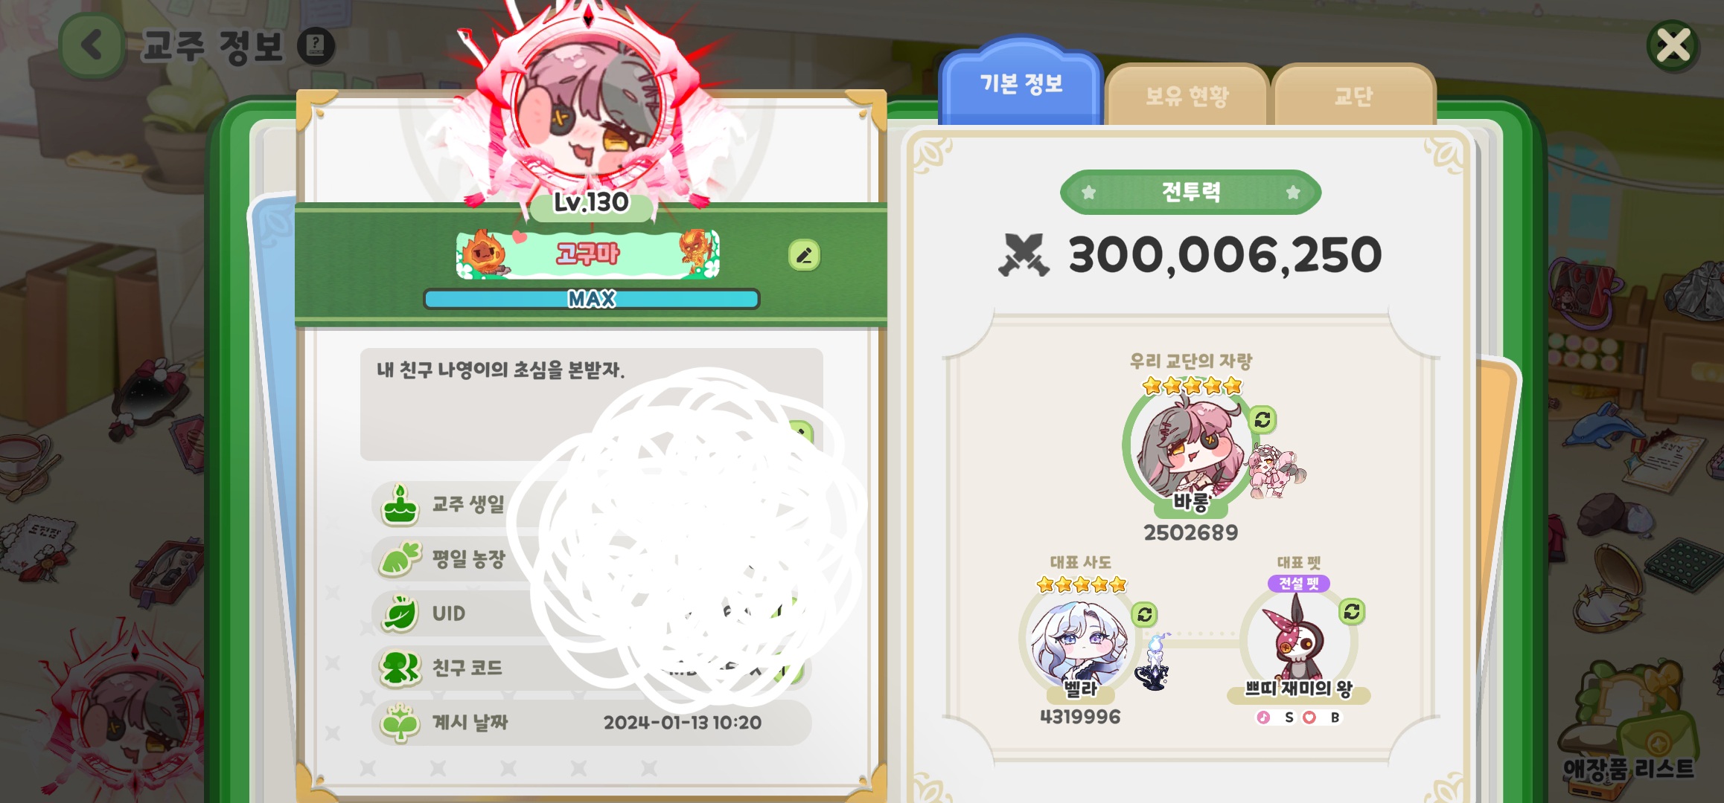1724x803 pixels.
Task: Click the radish farm icon
Action: coord(400,559)
